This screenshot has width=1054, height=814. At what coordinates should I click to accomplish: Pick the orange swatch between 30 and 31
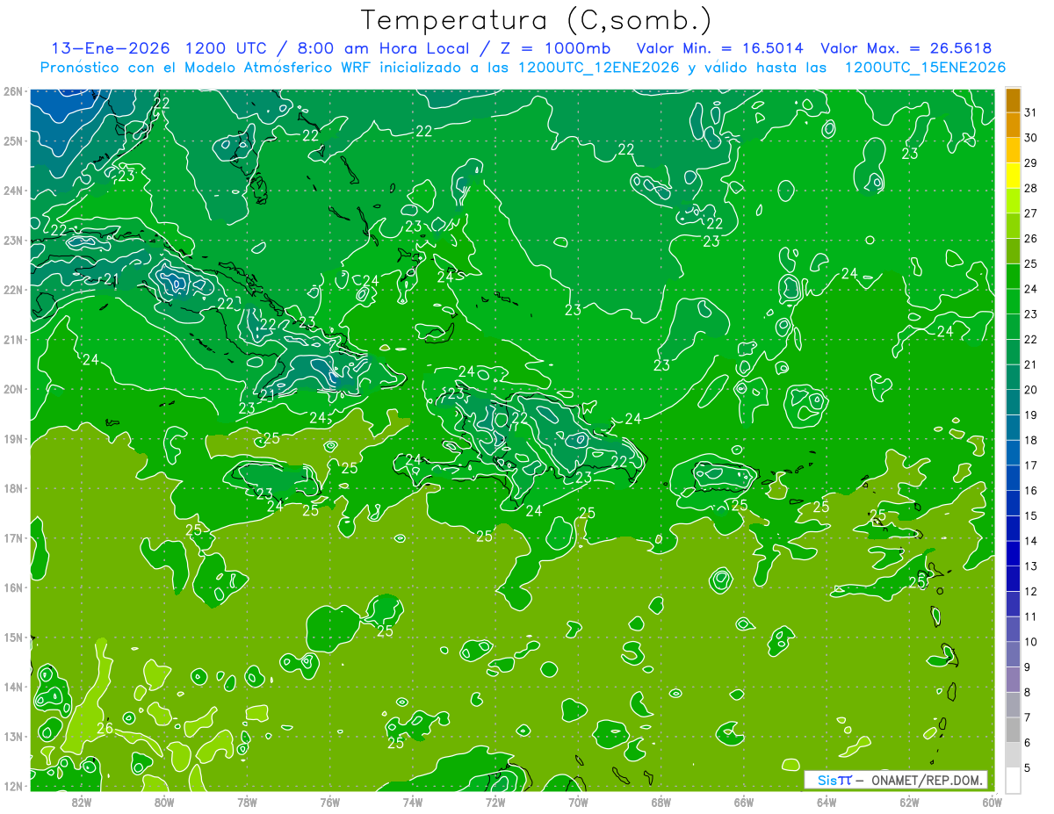(1013, 126)
